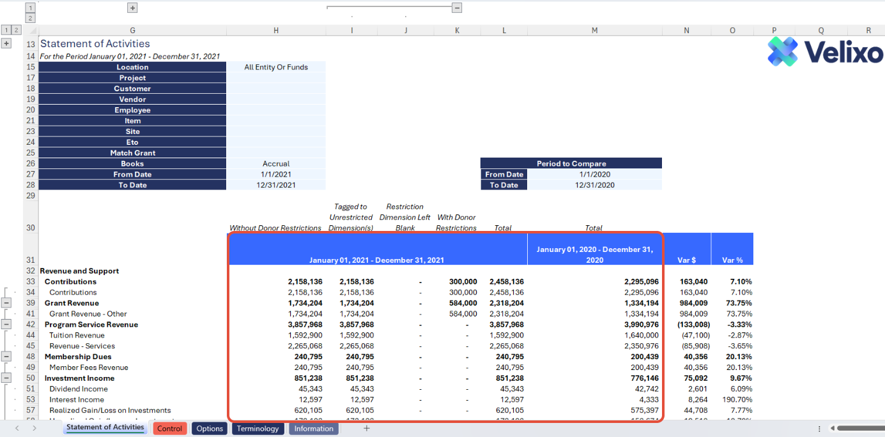885x437 pixels.
Task: Select column G header
Action: point(132,30)
